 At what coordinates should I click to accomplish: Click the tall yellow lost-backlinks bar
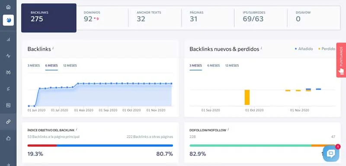pyautogui.click(x=247, y=97)
